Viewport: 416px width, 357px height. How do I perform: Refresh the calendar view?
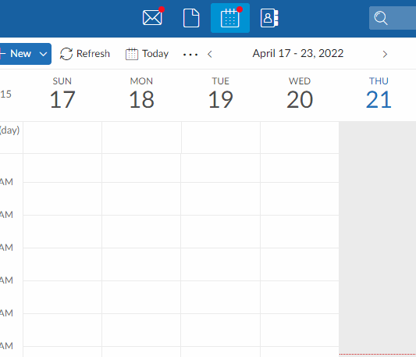[x=85, y=54]
